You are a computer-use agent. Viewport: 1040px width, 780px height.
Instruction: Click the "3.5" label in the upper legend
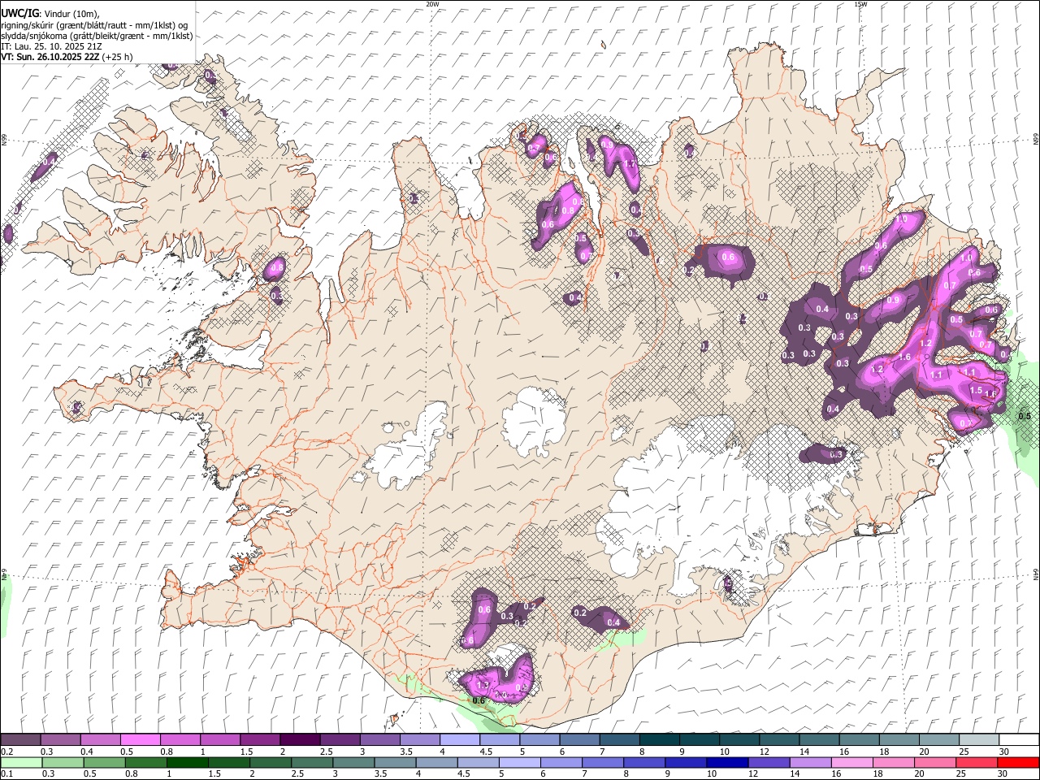pos(406,752)
